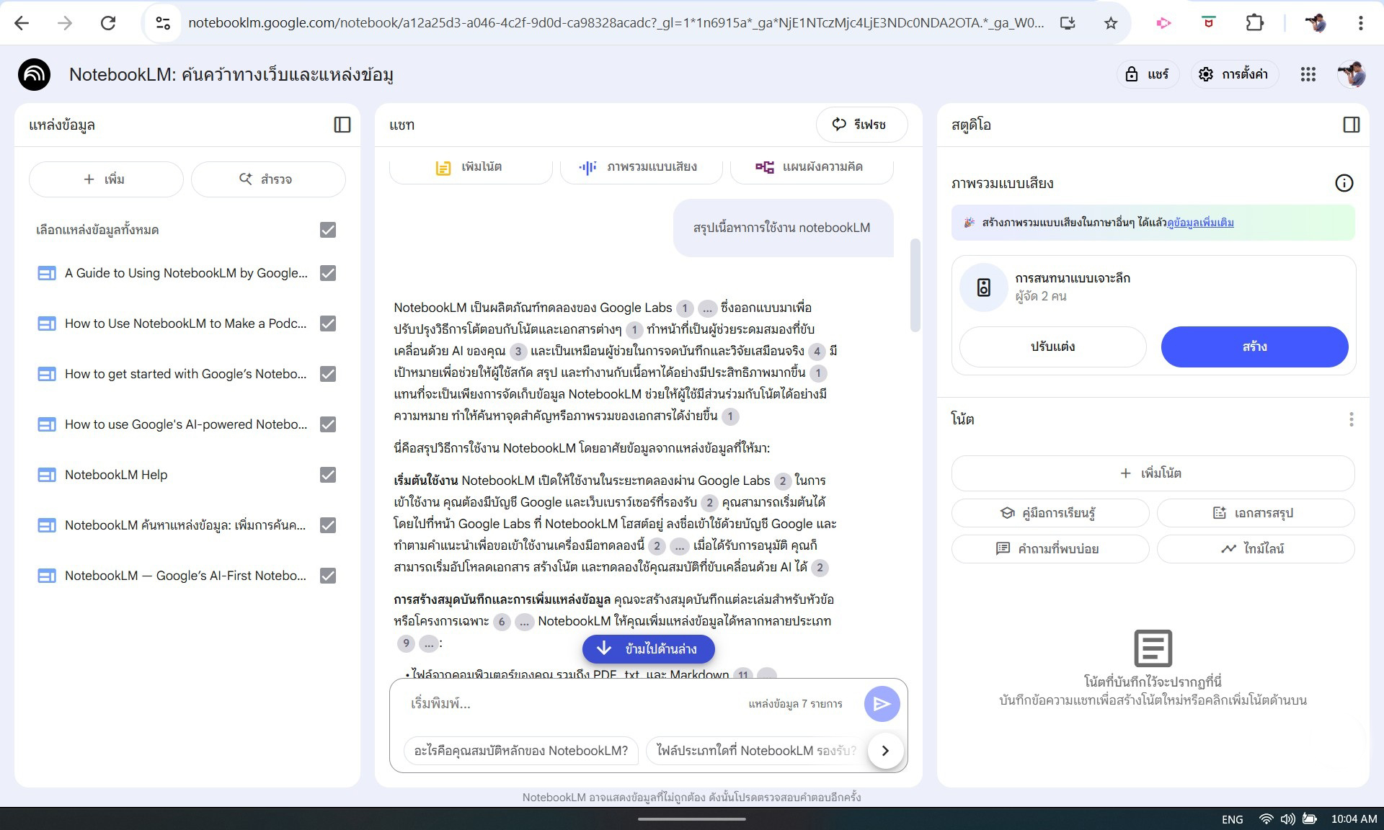Open การตั้งค่า settings menu
Image resolution: width=1384 pixels, height=830 pixels.
pos(1233,74)
